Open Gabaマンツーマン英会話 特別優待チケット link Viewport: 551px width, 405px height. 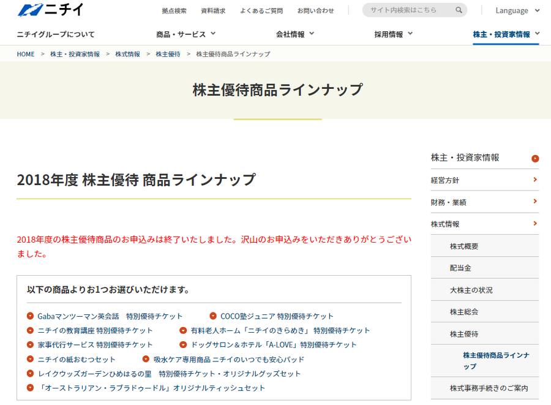110,316
